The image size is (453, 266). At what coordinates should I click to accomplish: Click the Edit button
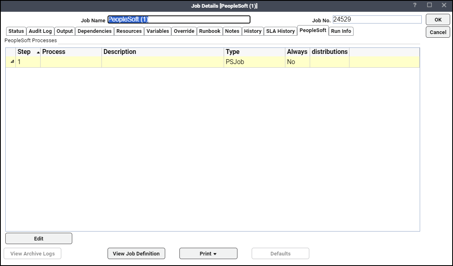[39, 238]
